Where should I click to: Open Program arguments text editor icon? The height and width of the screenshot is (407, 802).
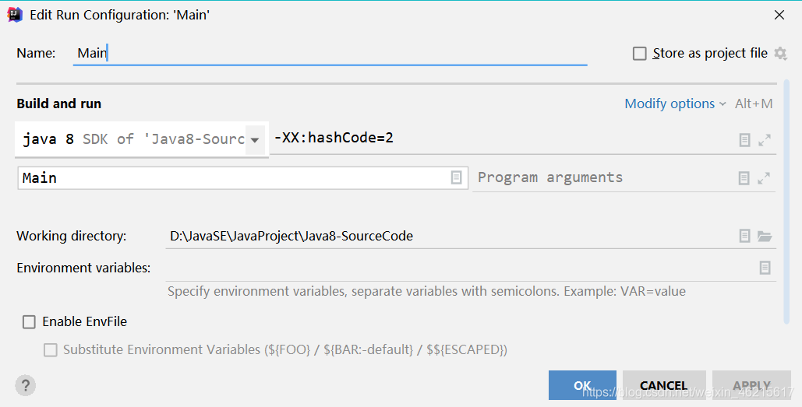(x=744, y=178)
